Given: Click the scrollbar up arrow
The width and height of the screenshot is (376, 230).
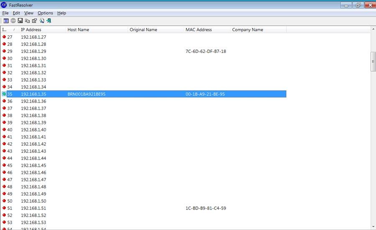Looking at the screenshot, I should coord(373,29).
